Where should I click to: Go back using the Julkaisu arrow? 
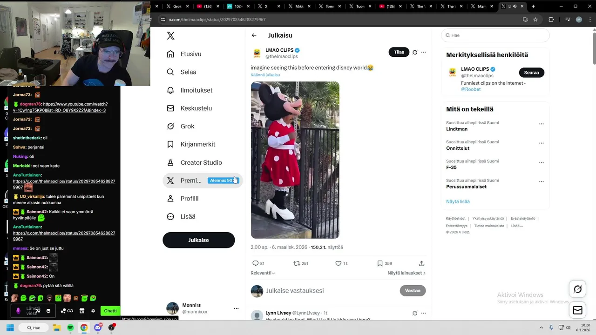click(x=254, y=35)
